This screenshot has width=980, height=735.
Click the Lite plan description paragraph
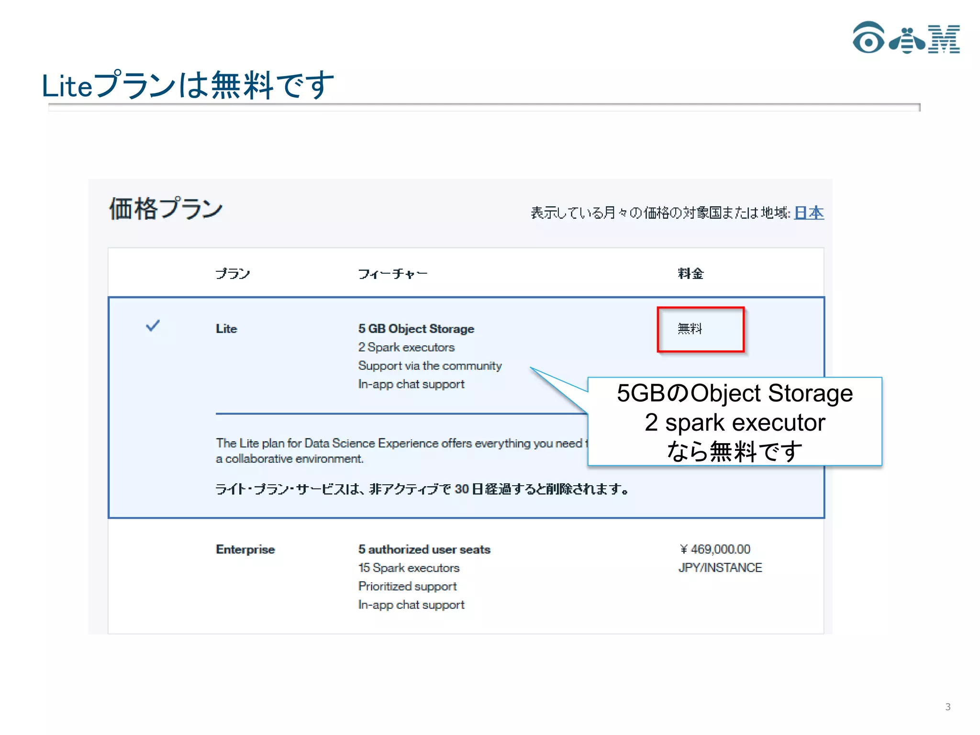(401, 451)
